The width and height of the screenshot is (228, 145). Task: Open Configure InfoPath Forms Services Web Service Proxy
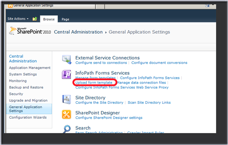coord(122,88)
